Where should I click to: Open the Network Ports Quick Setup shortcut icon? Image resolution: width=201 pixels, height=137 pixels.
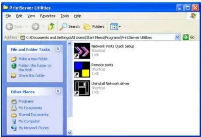pyautogui.click(x=82, y=51)
